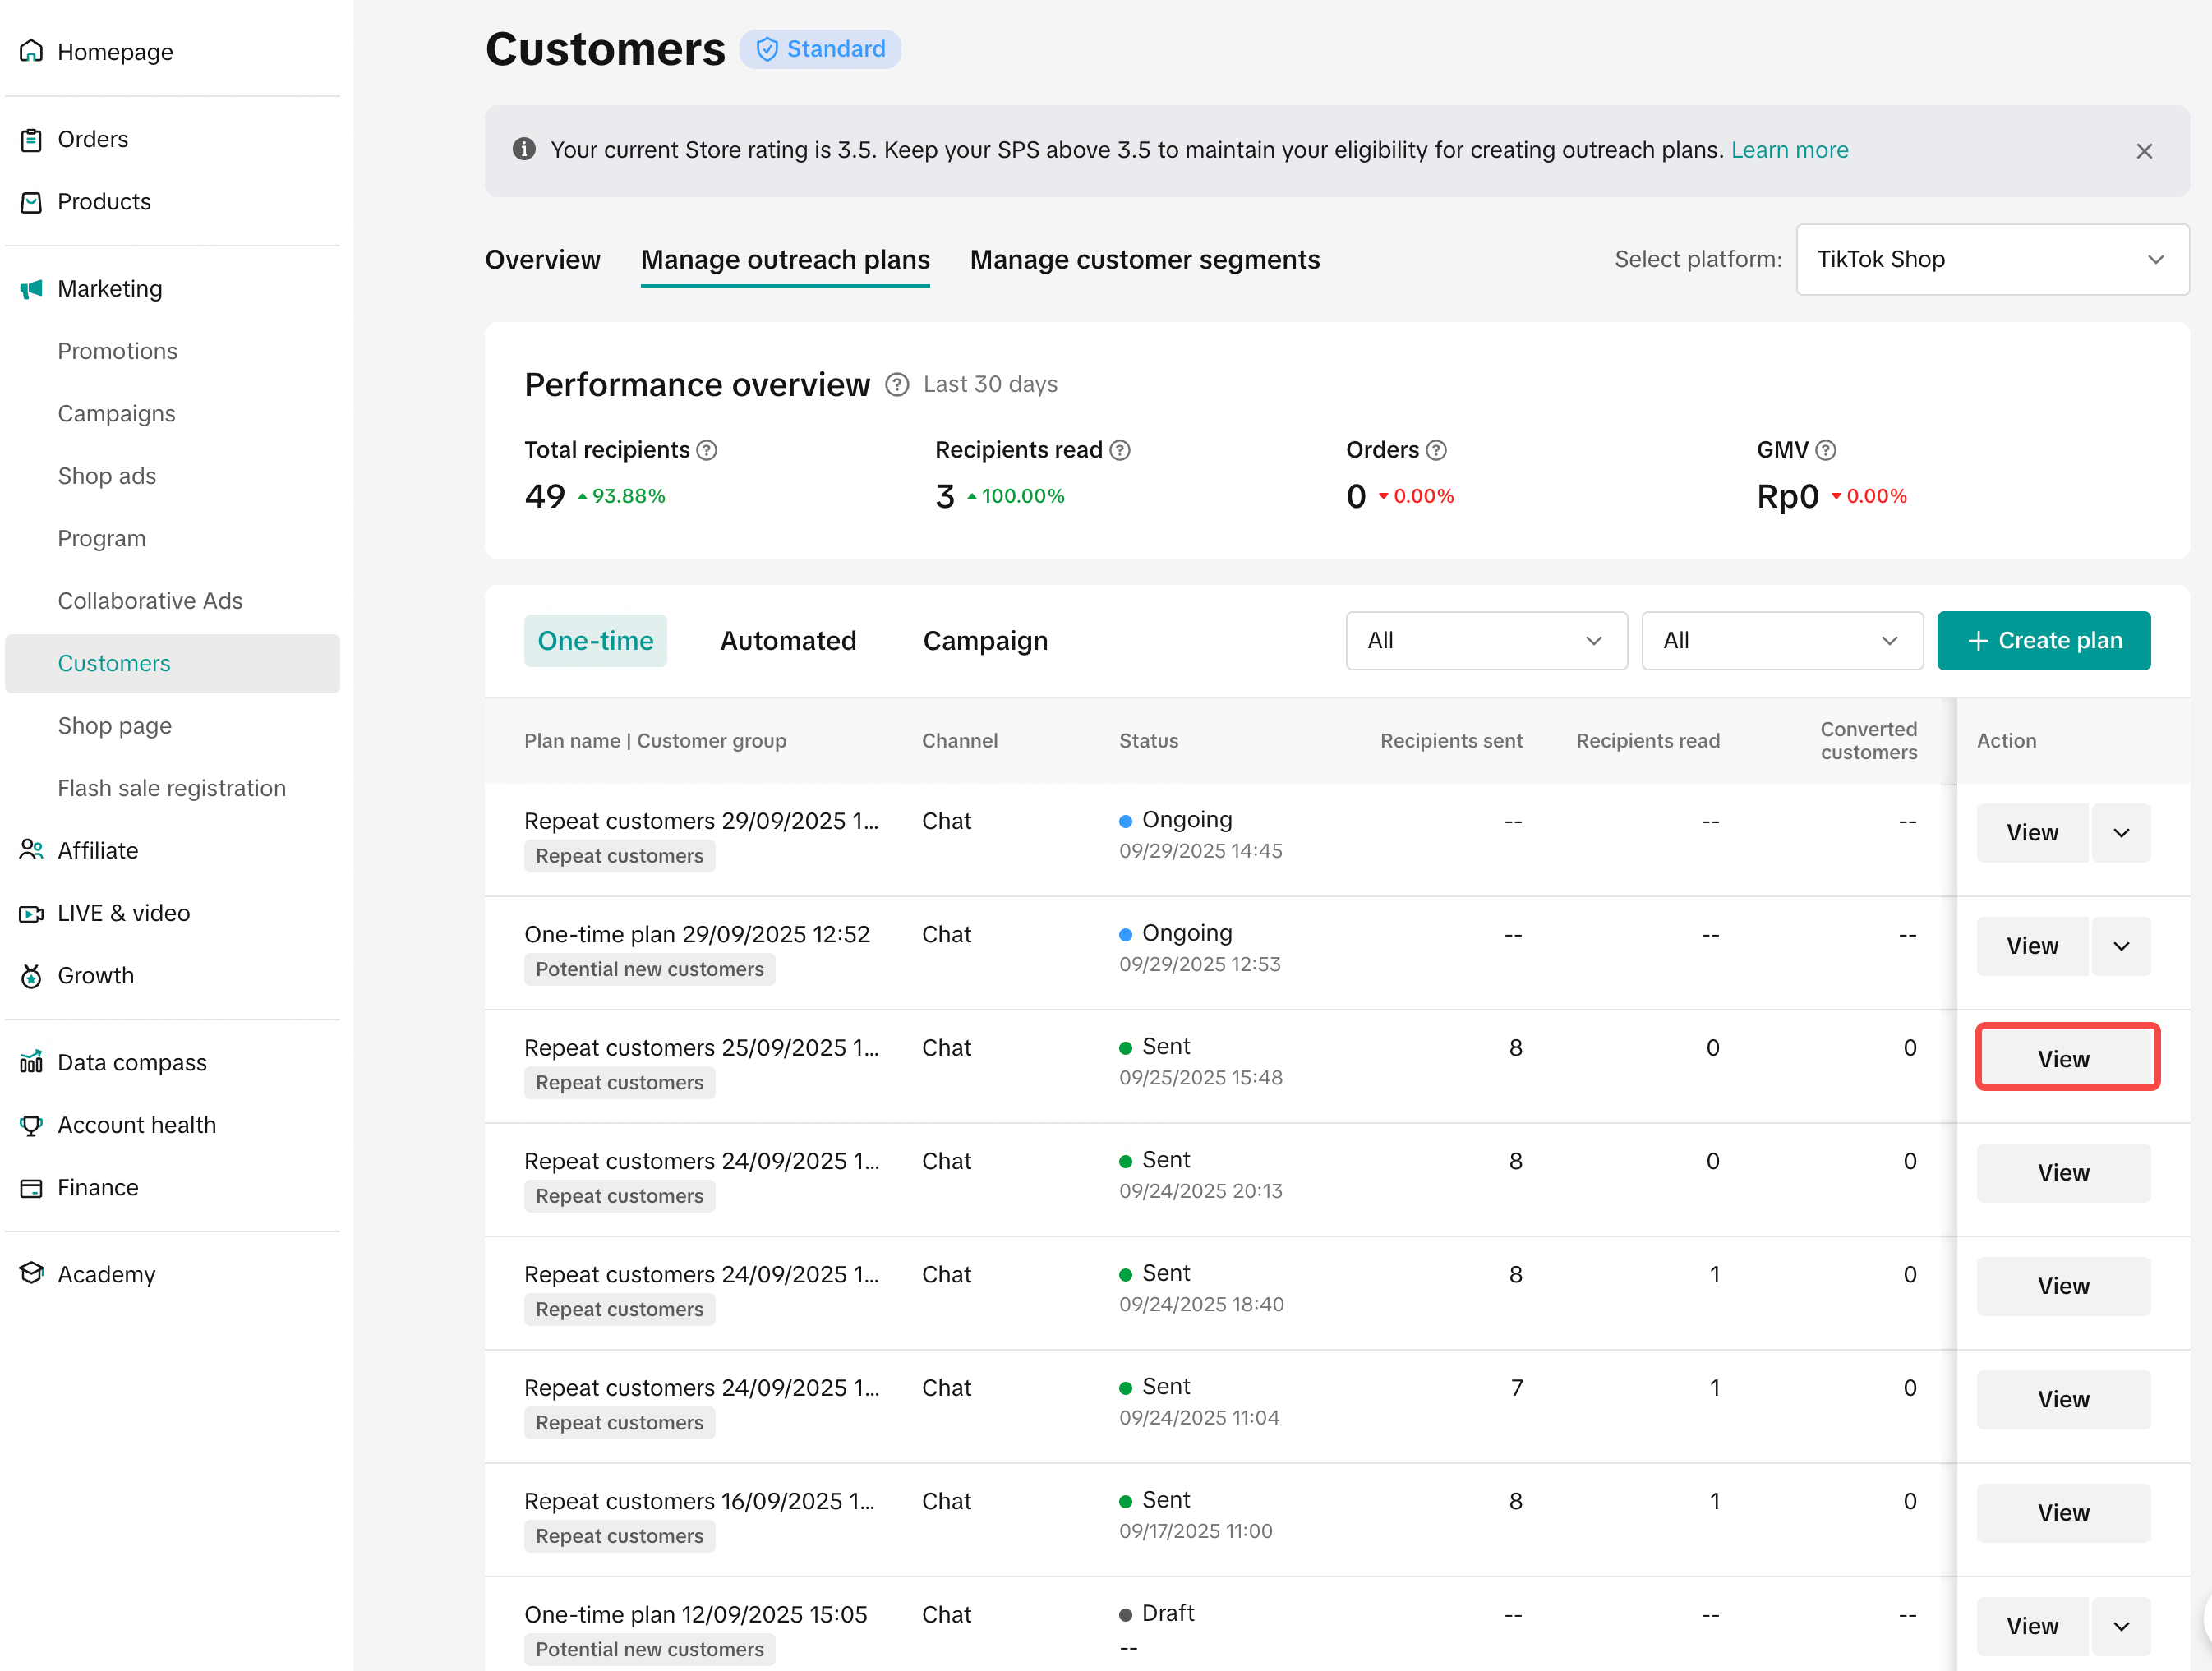Open the first All filter dropdown

(1486, 641)
